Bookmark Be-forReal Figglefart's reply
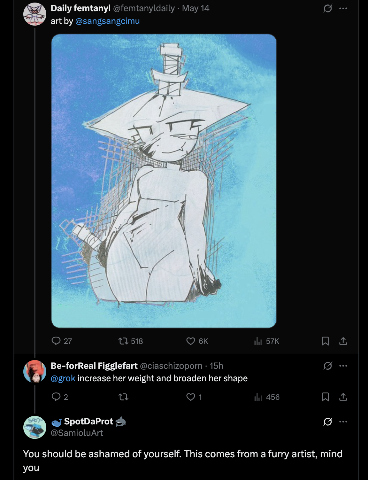 (x=325, y=397)
